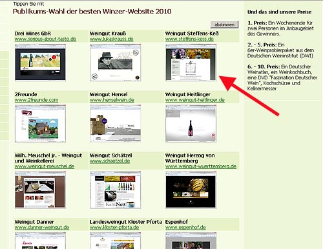The width and height of the screenshot is (323, 249).
Task: Select Weingut Danner website thumbnail
Action: [x=40, y=241]
